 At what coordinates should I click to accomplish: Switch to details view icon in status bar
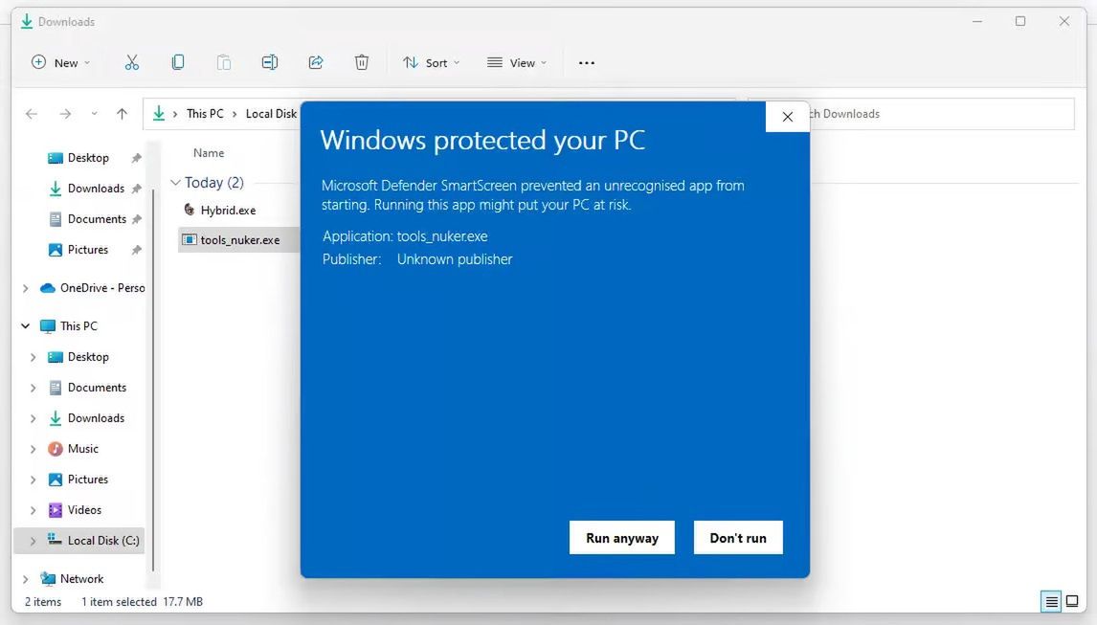[x=1051, y=601]
